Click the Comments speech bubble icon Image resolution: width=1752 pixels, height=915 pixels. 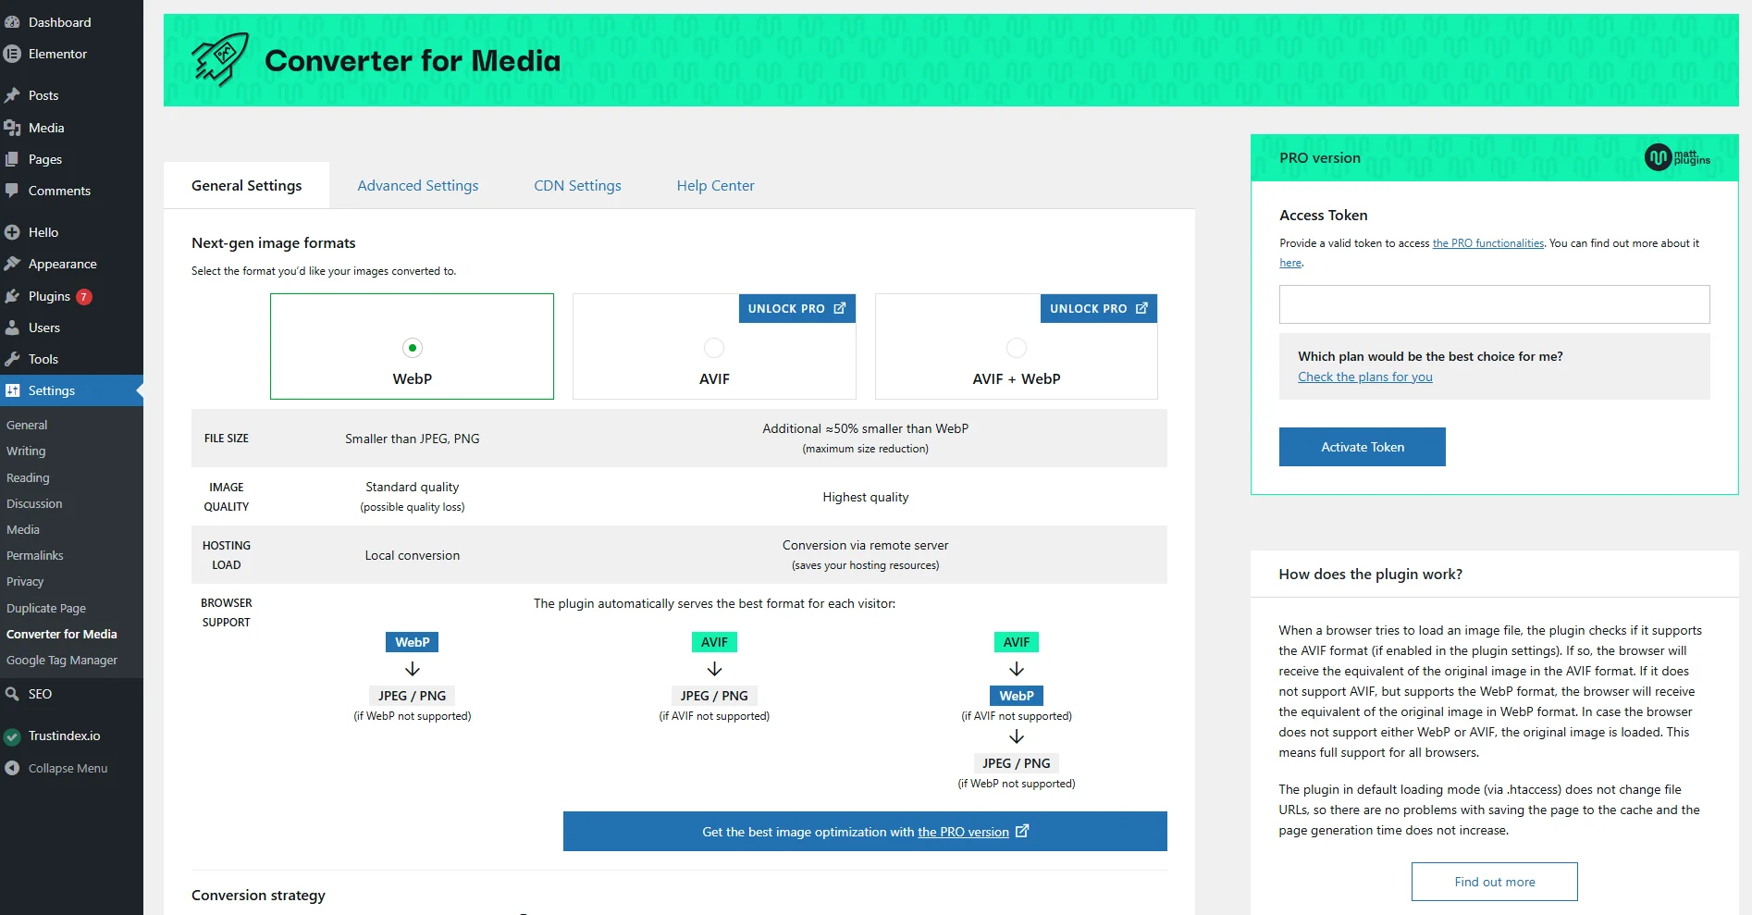coord(12,191)
